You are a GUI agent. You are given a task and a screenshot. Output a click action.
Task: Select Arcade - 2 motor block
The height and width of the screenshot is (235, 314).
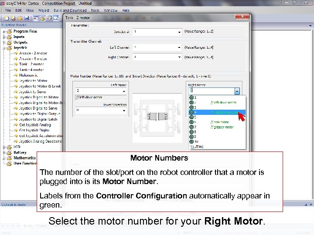pyautogui.click(x=33, y=54)
